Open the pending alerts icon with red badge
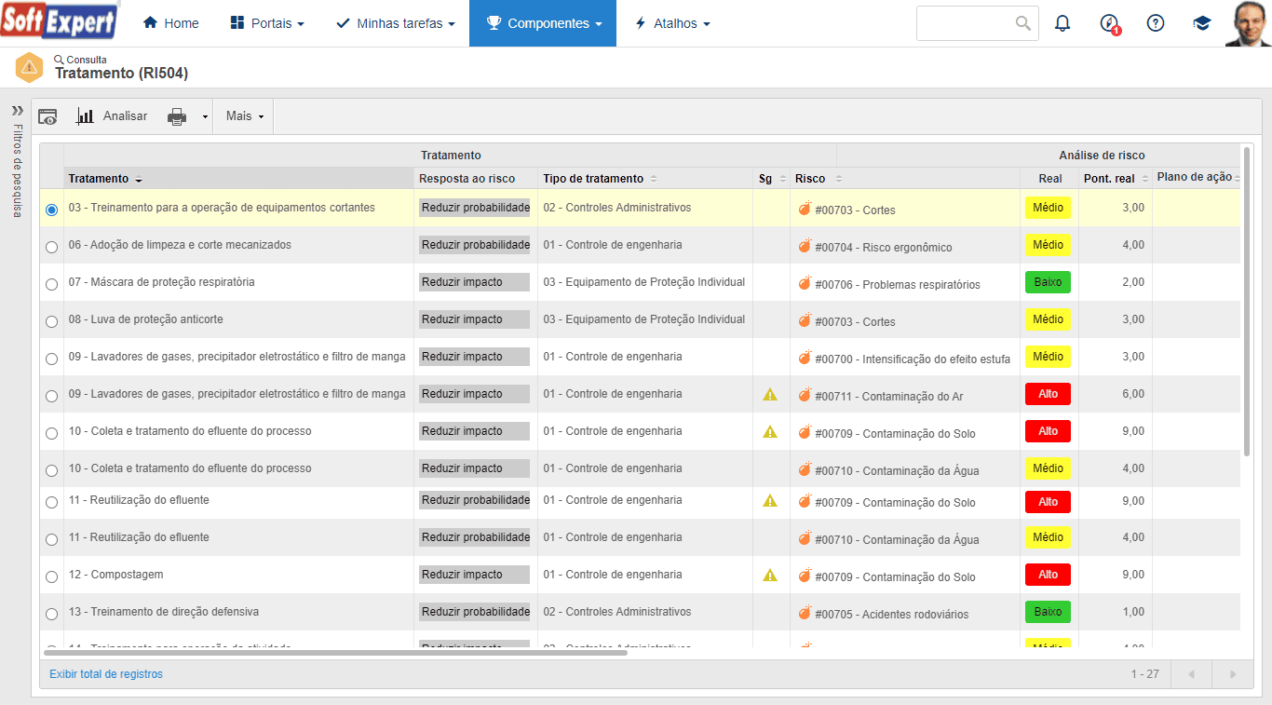 pos(1109,24)
